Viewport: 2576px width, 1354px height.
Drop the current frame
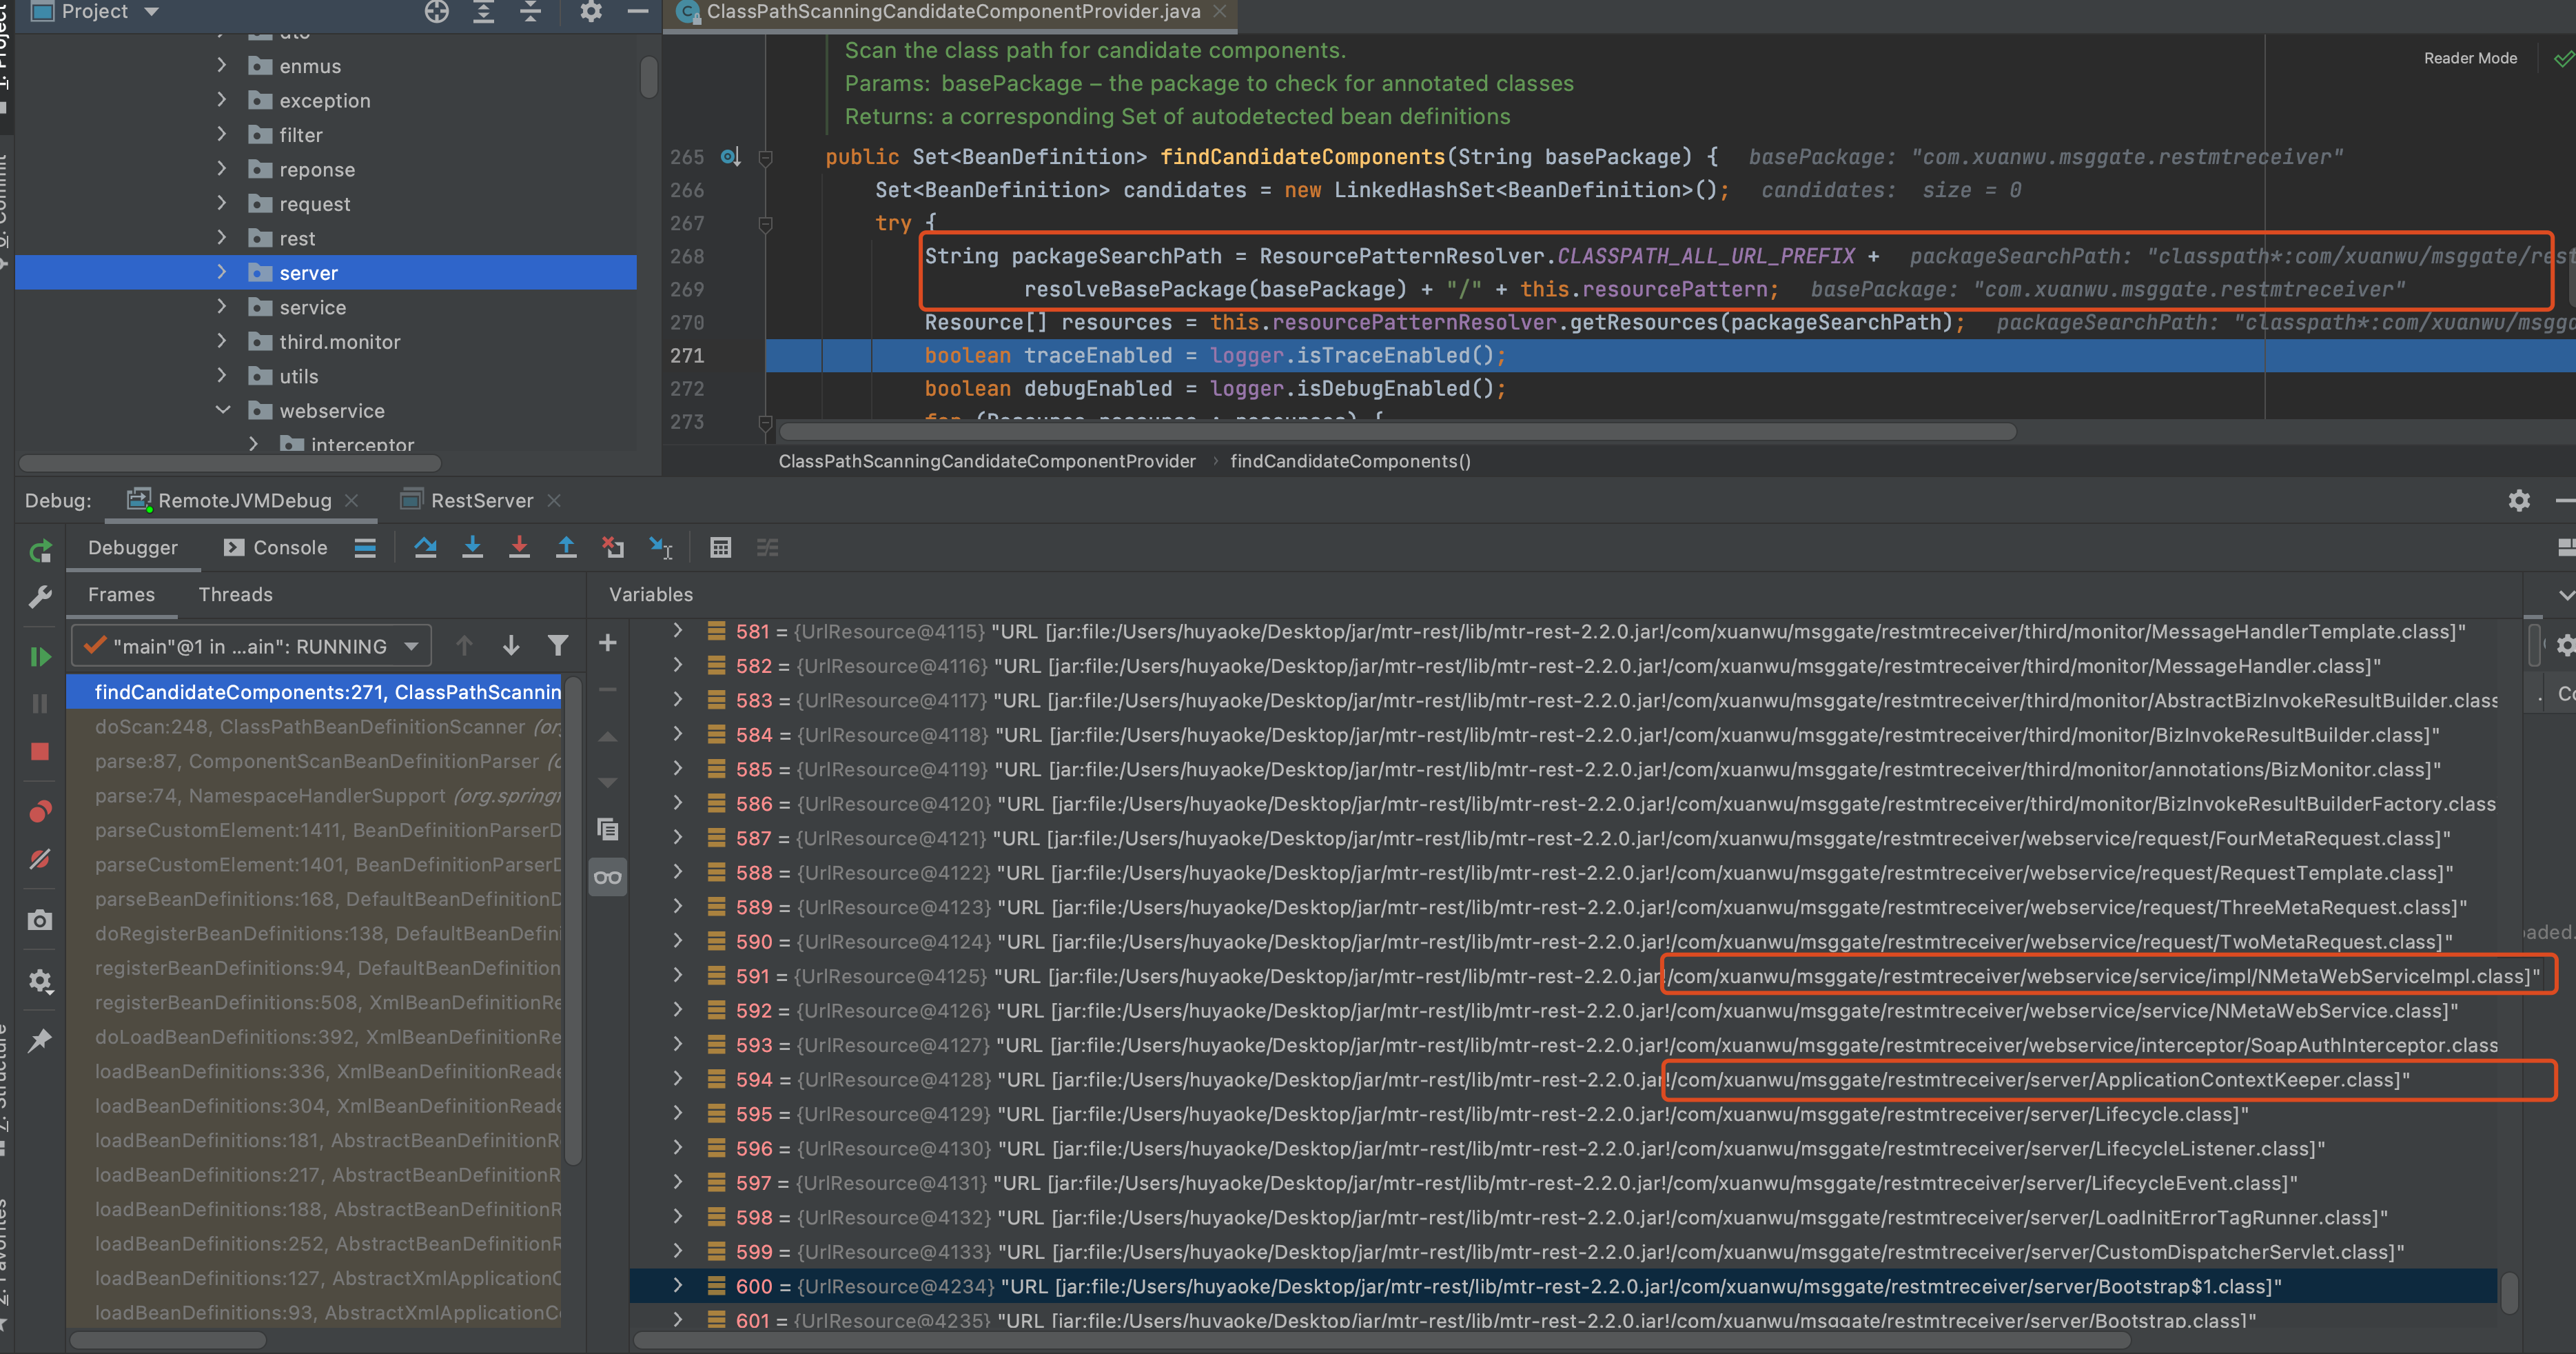click(613, 547)
